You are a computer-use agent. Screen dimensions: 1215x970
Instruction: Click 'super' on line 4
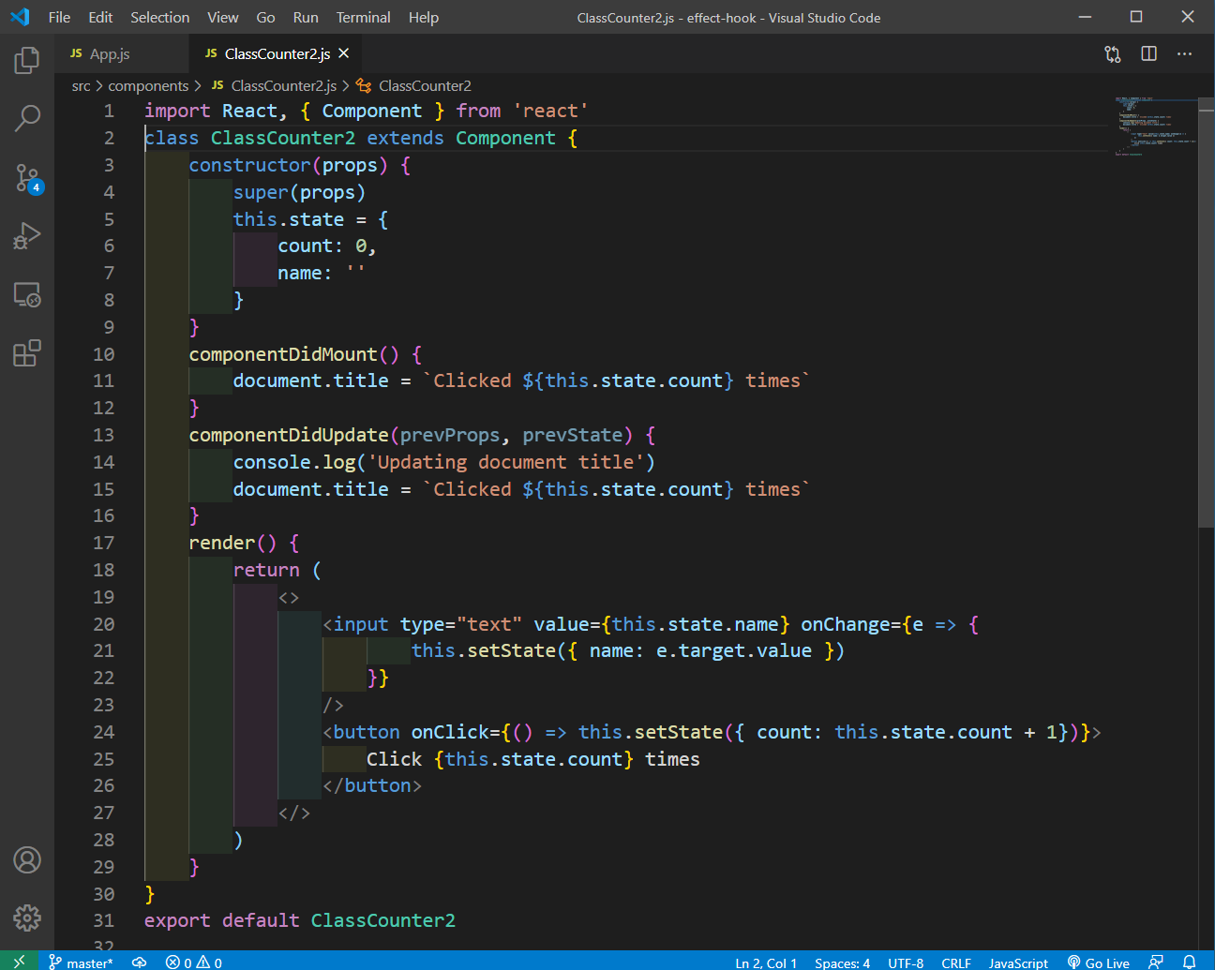261,192
